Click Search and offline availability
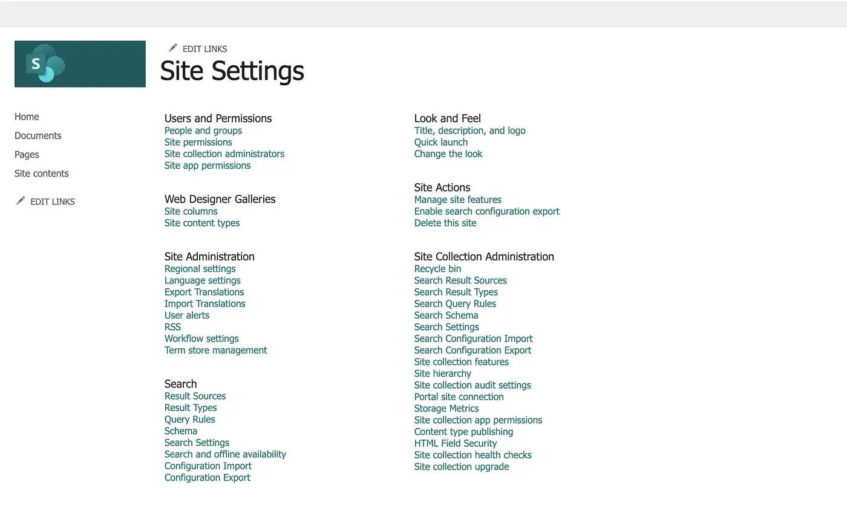847x507 pixels. [x=225, y=454]
